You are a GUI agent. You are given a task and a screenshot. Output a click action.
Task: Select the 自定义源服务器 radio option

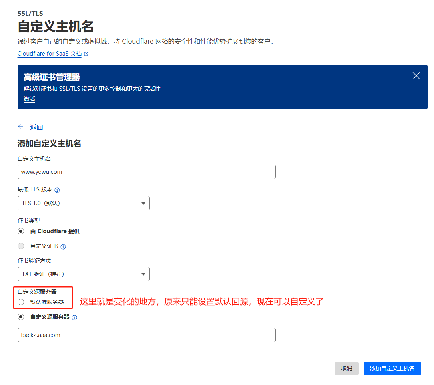21,317
